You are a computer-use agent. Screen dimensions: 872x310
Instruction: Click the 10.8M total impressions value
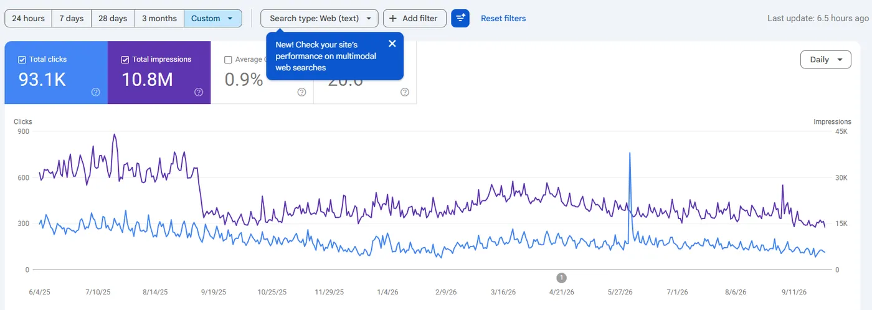[x=147, y=80]
